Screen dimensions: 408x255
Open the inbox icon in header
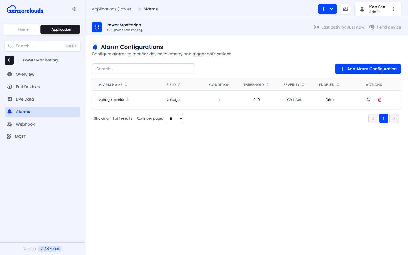tap(346, 9)
